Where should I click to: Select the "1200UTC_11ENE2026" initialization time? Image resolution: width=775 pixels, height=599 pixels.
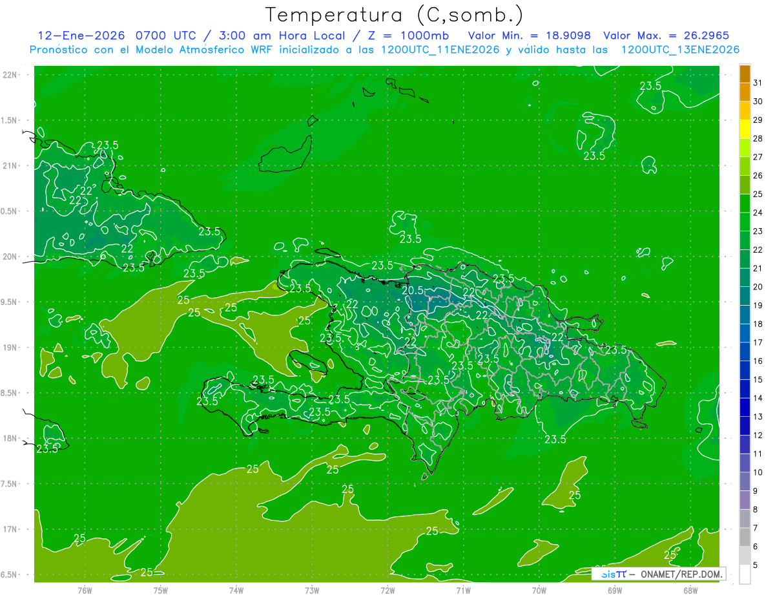pos(440,50)
